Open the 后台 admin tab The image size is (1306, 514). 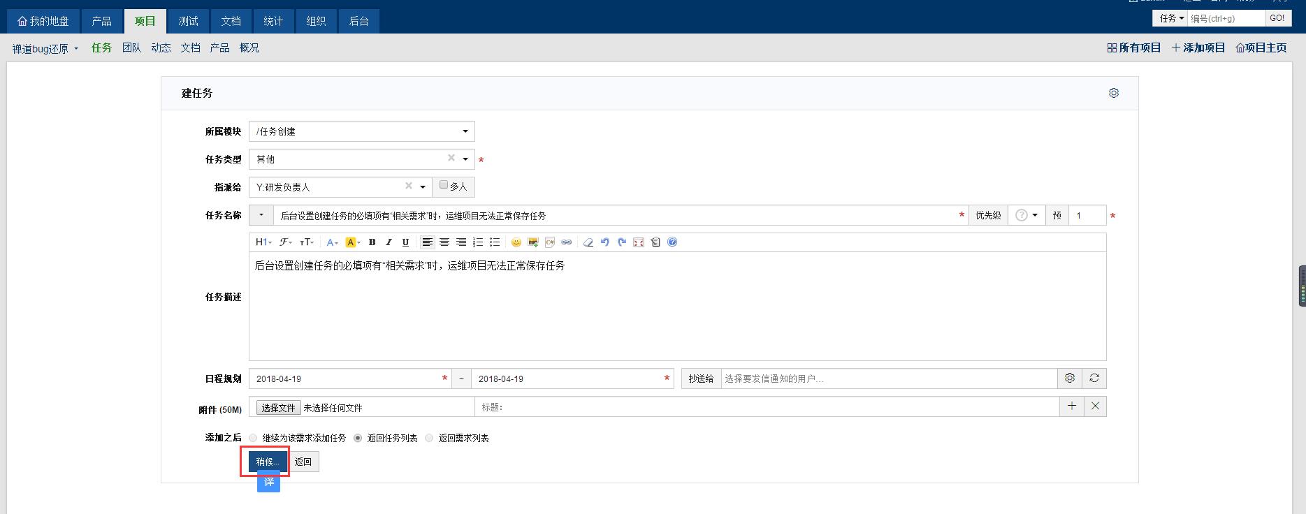[358, 21]
